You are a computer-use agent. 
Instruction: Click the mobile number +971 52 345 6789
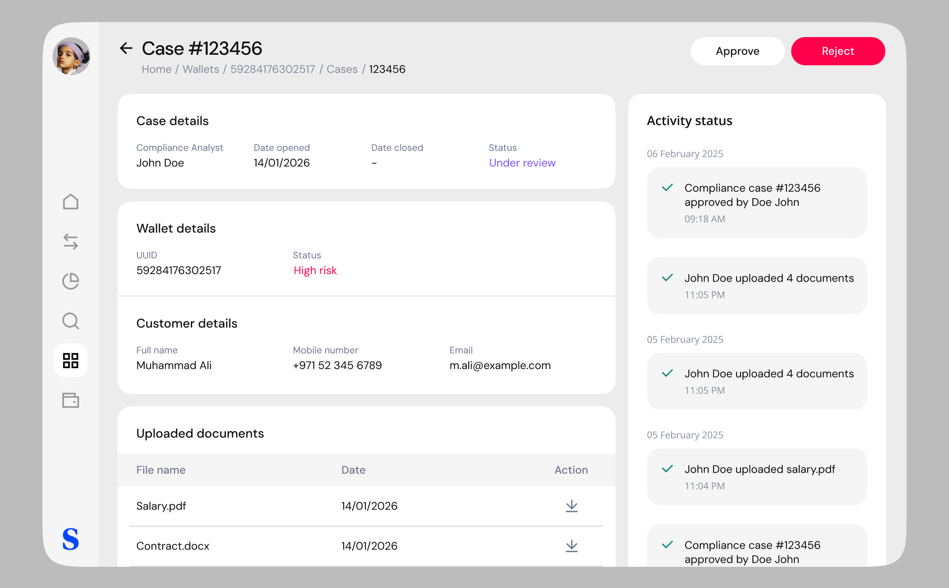tap(337, 366)
